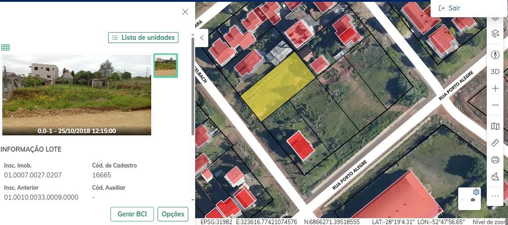Select the yellow highlighted lot
The width and height of the screenshot is (508, 225).
coord(278,86)
